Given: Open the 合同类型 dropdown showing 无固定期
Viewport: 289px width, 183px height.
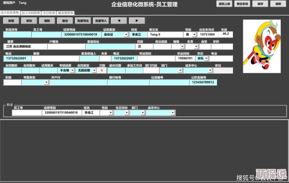Looking at the screenshot, I should (94, 70).
